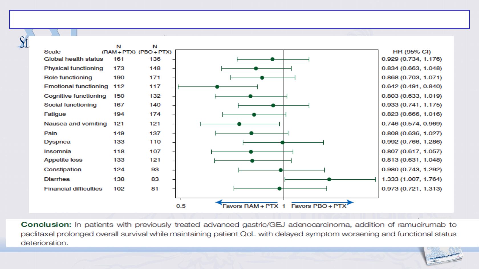The width and height of the screenshot is (479, 269).
Task: Click N value '81' in Financial difficulties row
Action: tap(155, 189)
